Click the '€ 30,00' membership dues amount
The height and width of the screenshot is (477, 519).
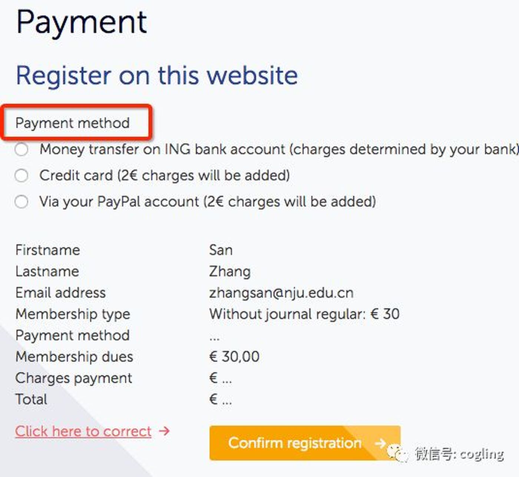click(234, 357)
